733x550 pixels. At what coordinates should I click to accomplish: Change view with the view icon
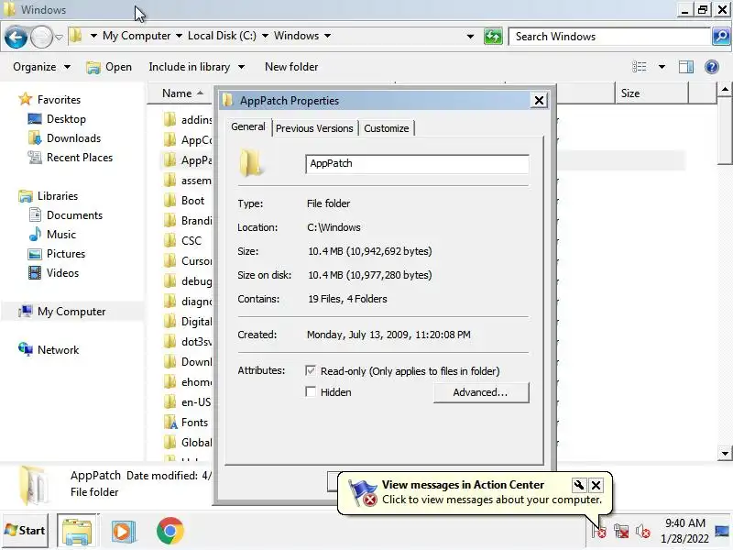coord(639,67)
